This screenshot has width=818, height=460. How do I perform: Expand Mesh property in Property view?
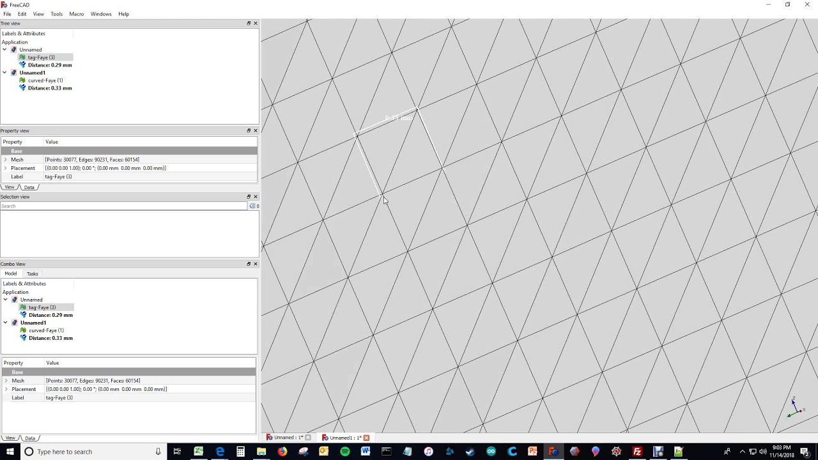pos(5,160)
